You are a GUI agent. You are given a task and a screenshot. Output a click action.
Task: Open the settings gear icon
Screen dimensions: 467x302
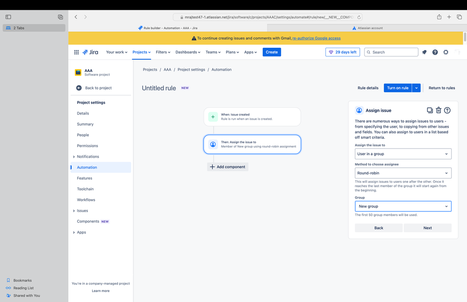point(446,52)
